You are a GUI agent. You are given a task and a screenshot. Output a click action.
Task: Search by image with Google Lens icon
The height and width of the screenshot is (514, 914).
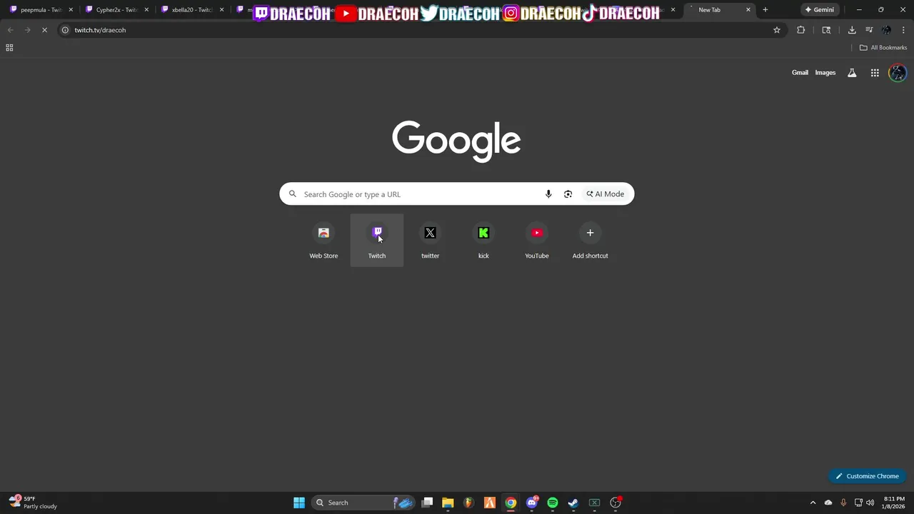click(568, 194)
